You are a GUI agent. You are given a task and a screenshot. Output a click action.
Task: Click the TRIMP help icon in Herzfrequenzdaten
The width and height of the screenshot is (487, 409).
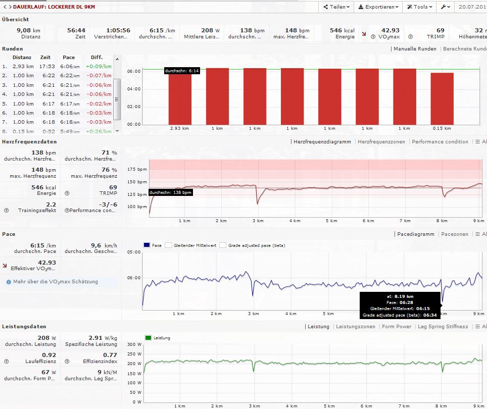[x=67, y=193]
